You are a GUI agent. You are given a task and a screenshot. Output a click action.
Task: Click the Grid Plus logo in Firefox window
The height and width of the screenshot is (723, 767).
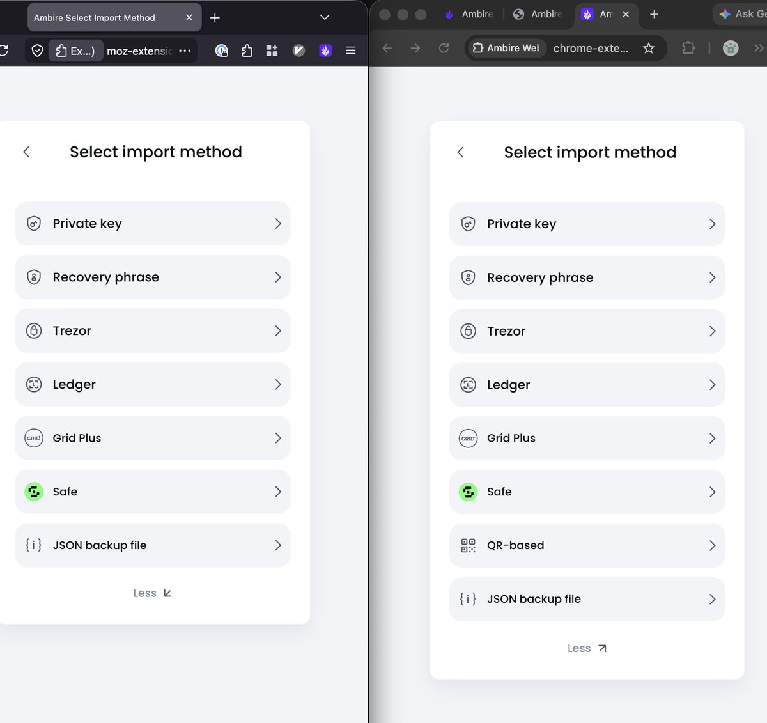[34, 438]
